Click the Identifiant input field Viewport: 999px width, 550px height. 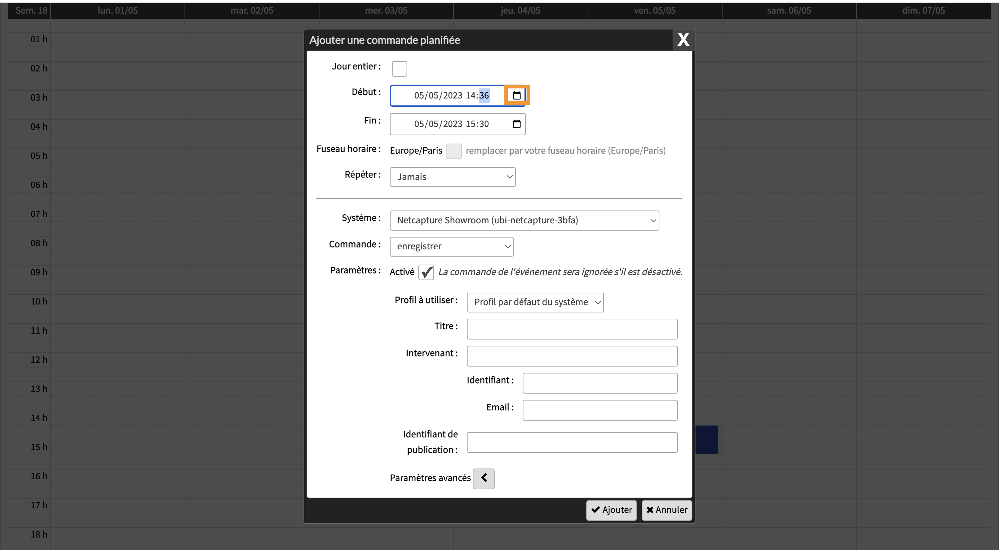click(x=599, y=383)
